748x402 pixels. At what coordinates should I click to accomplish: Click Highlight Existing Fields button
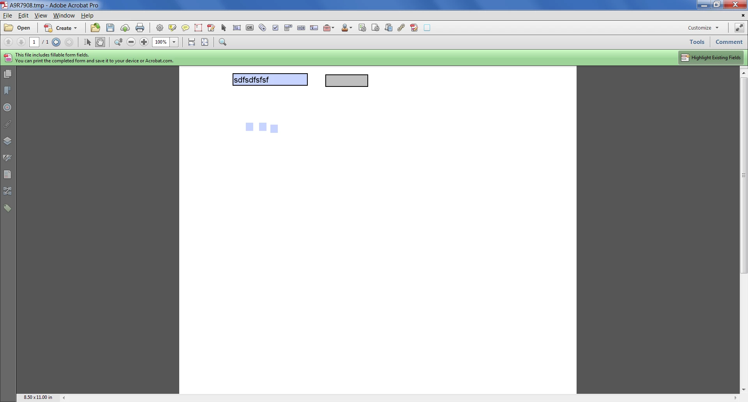(711, 58)
